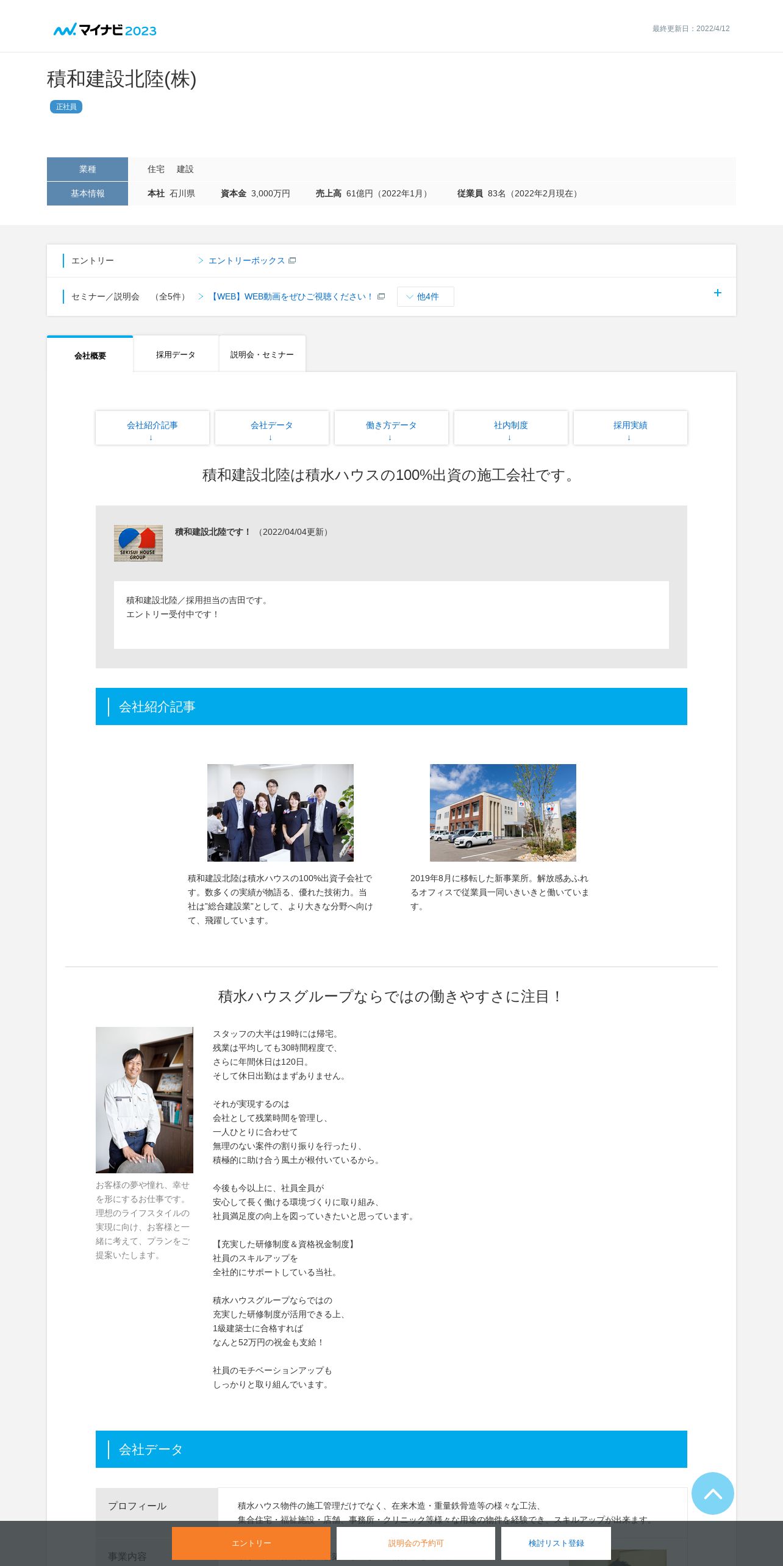The width and height of the screenshot is (783, 1566).
Task: Click the セミナー/説明会 label
Action: coord(105,296)
